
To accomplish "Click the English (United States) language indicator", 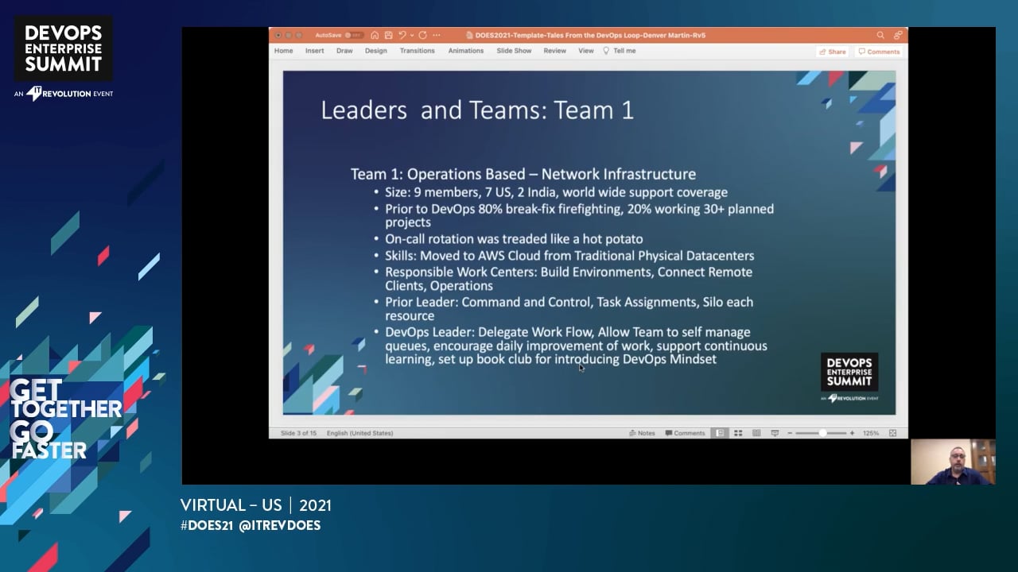I will point(359,433).
